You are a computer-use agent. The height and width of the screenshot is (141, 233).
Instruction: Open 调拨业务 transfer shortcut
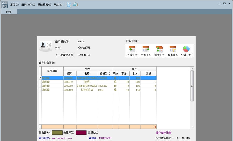pos(159,51)
